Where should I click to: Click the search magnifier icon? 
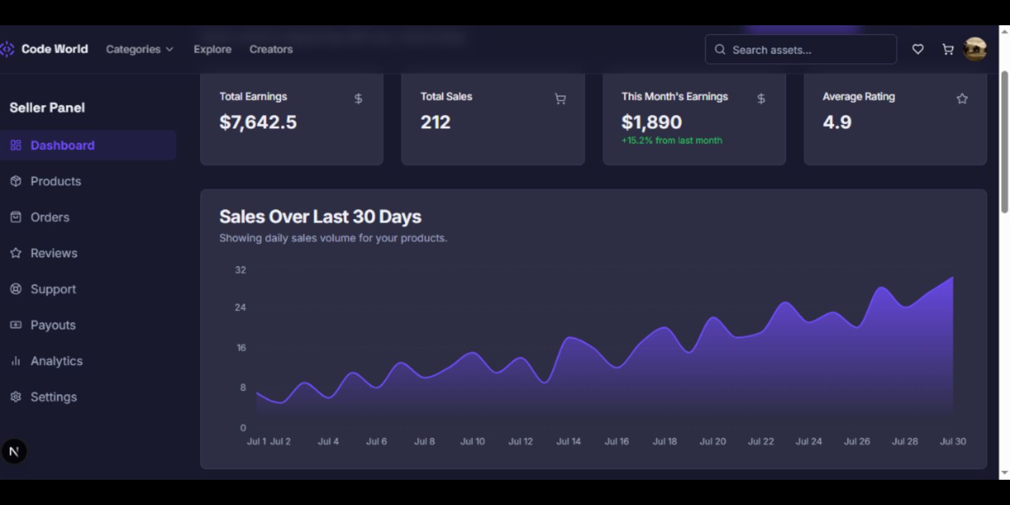(720, 49)
